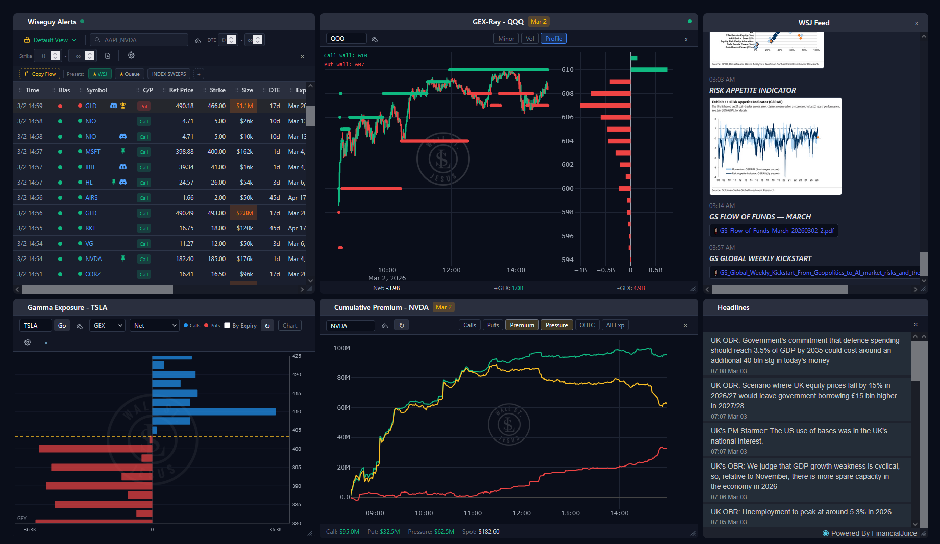Open Mar 2 date selector in GEX-Ray

click(538, 22)
